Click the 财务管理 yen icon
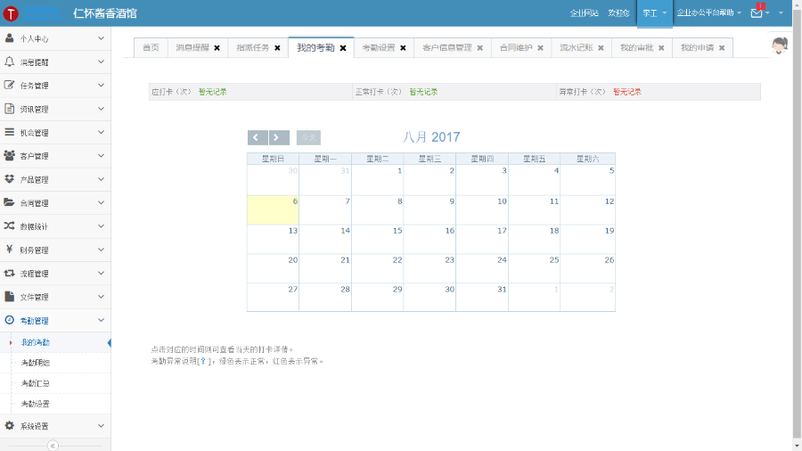 point(9,250)
